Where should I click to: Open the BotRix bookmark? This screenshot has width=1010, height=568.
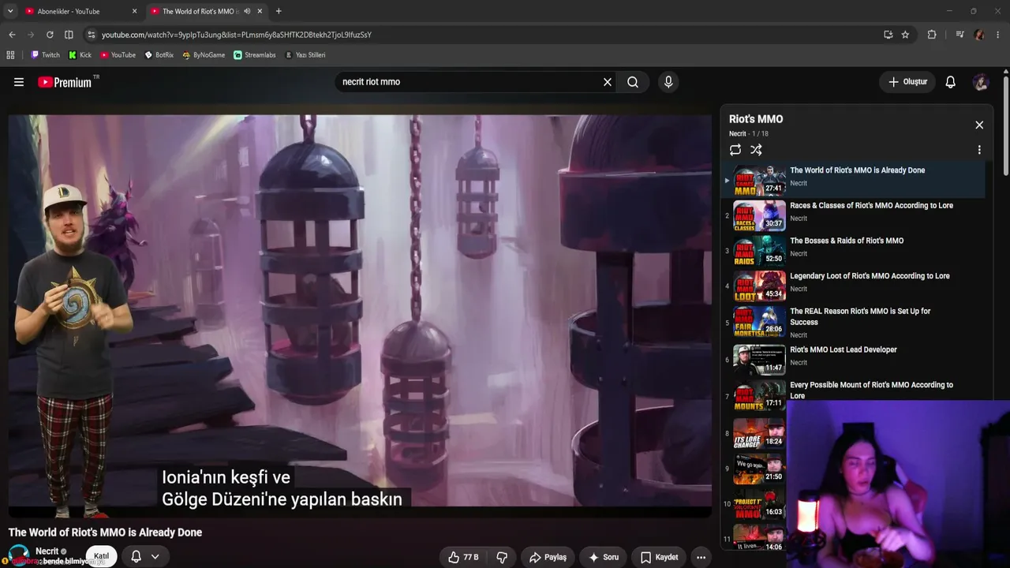click(159, 55)
